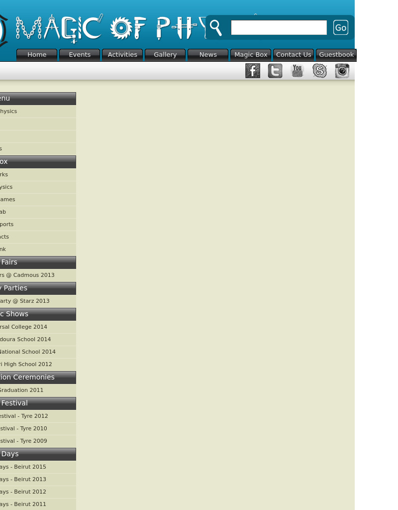
Task: Open the Cadmous 2013 sidebar link
Action: [x=27, y=275]
